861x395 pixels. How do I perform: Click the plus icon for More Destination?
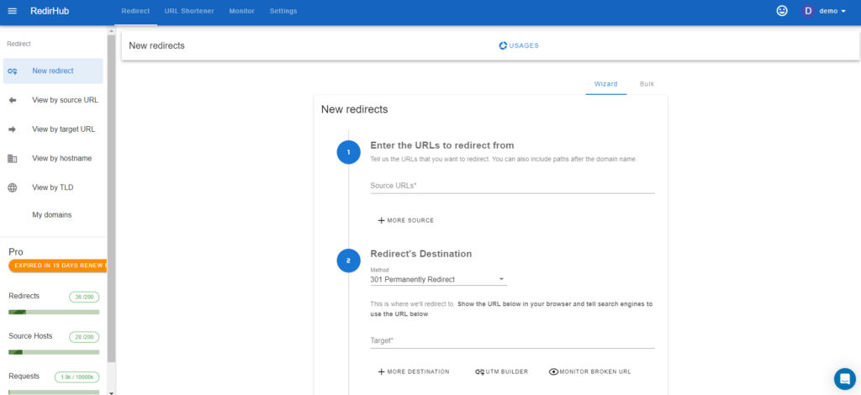tap(381, 372)
